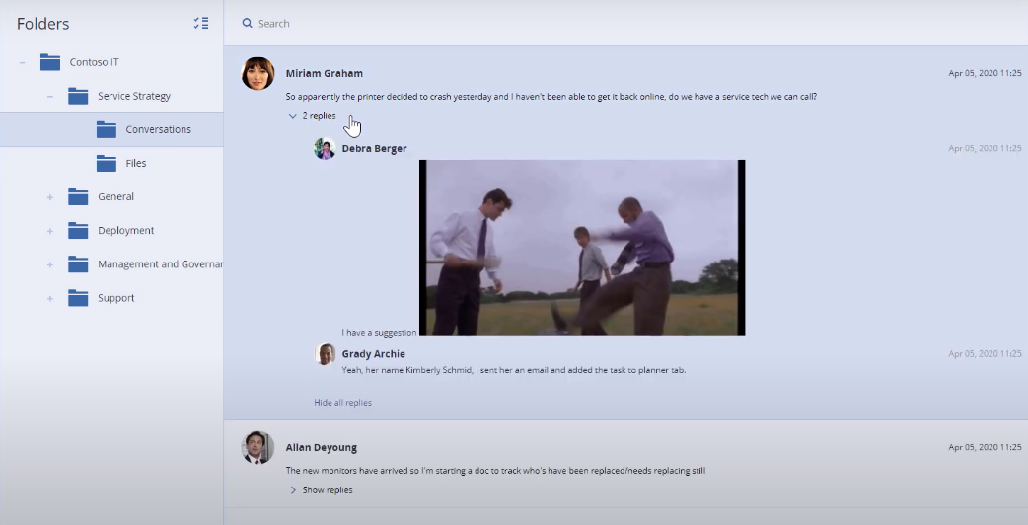Select the Deployment folder label
Screen dimensions: 1028x525
[x=126, y=231]
